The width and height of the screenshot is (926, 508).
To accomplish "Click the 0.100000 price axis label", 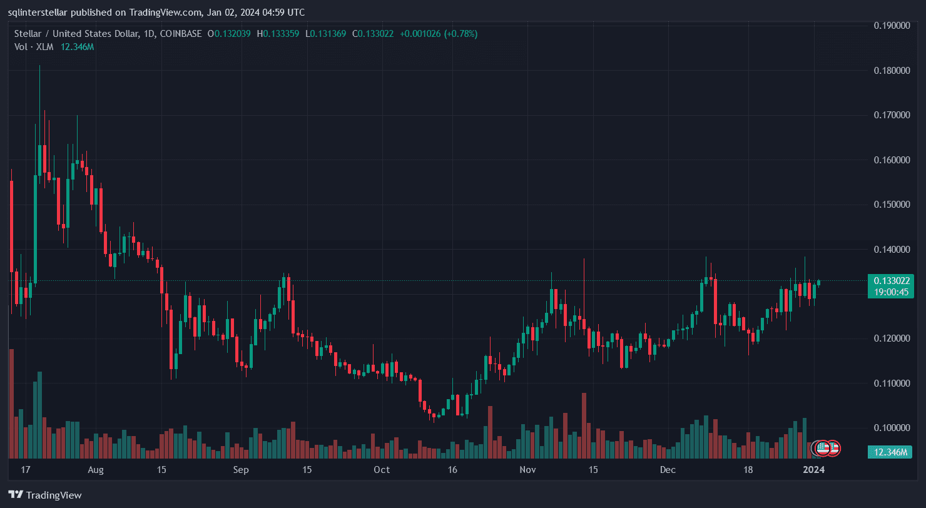I will (x=892, y=428).
